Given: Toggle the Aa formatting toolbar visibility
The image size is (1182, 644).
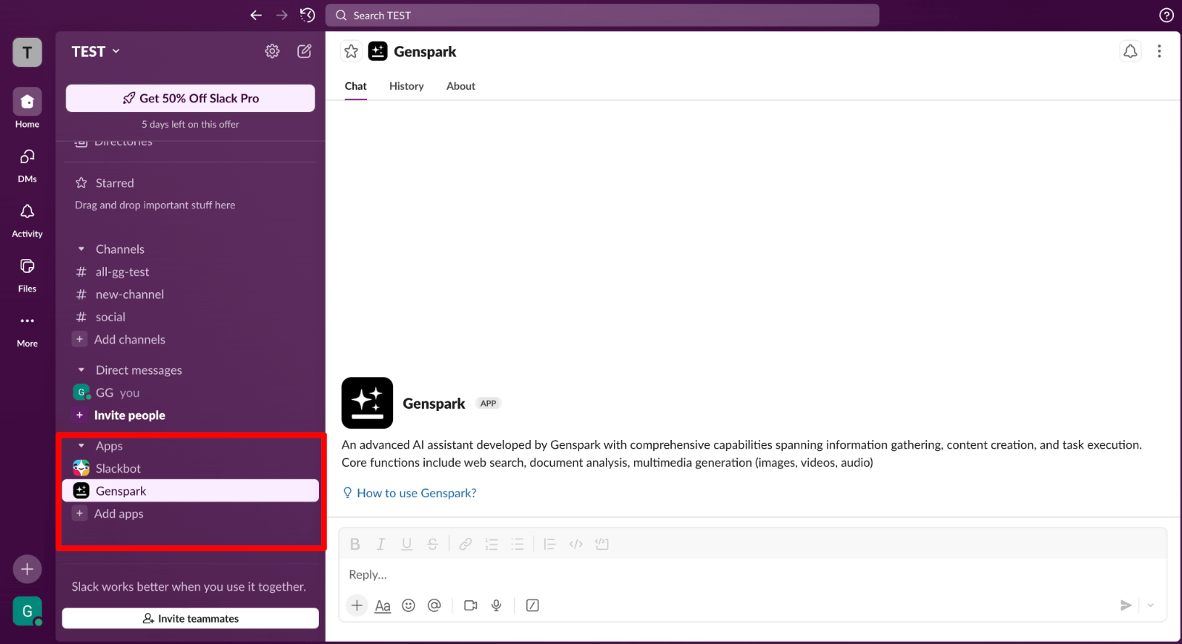Looking at the screenshot, I should (382, 605).
